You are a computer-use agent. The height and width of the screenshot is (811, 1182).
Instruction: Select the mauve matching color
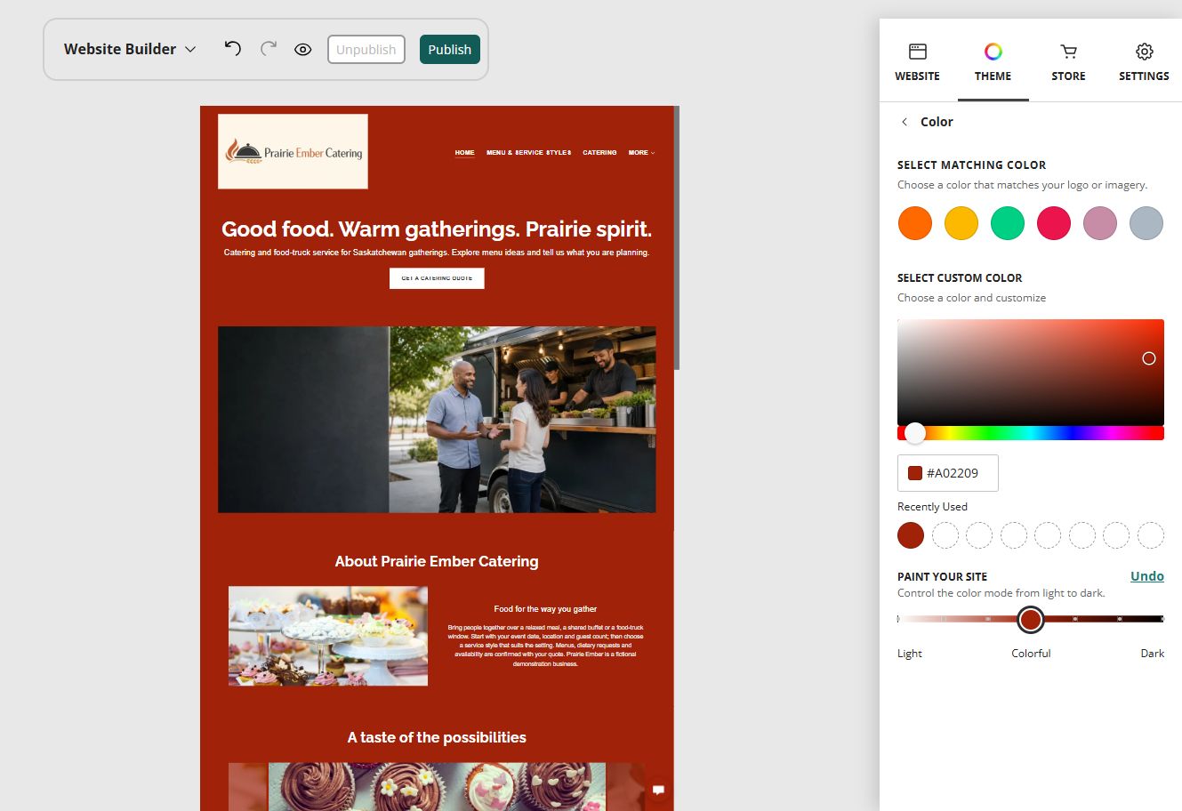click(x=1100, y=223)
